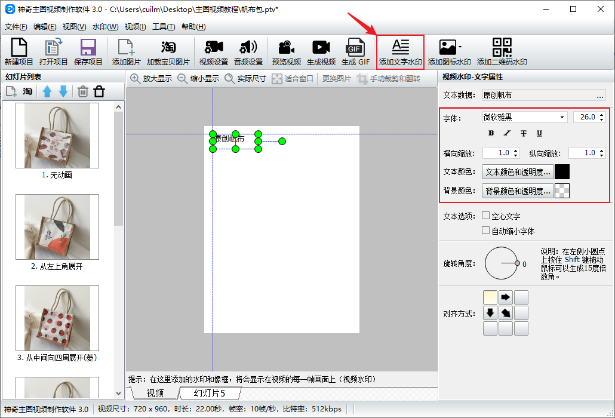The width and height of the screenshot is (615, 418).
Task: Select alignment cell with down arrow
Action: [x=490, y=313]
